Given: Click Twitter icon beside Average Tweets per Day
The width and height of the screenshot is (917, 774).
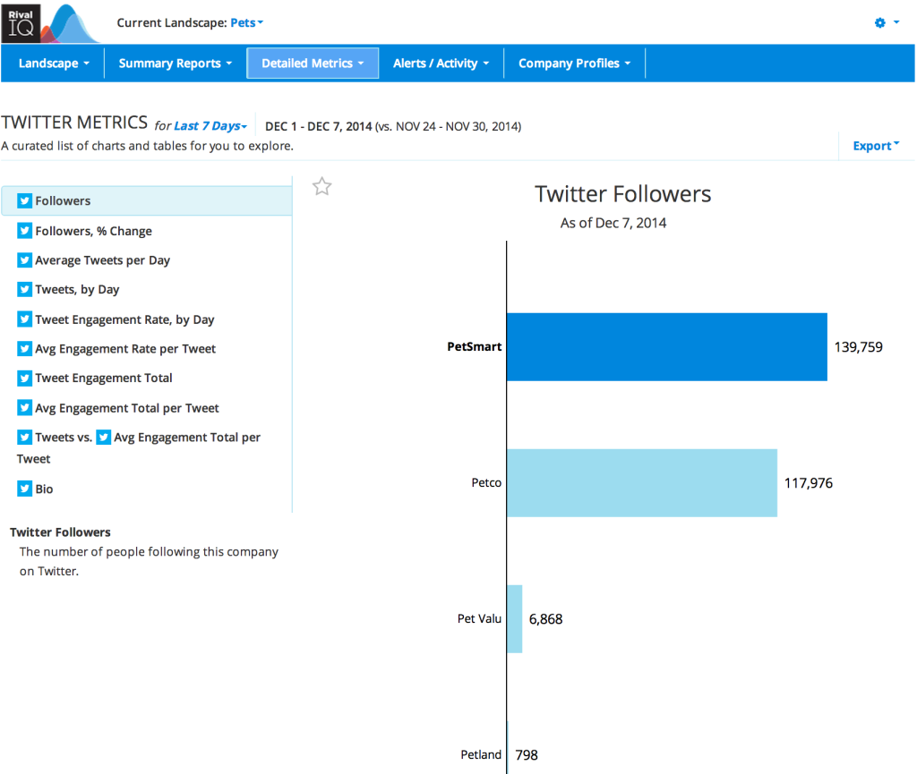Looking at the screenshot, I should pos(24,260).
